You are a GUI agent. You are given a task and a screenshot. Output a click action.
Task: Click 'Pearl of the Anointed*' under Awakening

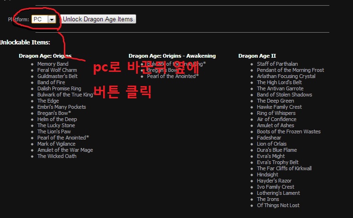pyautogui.click(x=173, y=76)
